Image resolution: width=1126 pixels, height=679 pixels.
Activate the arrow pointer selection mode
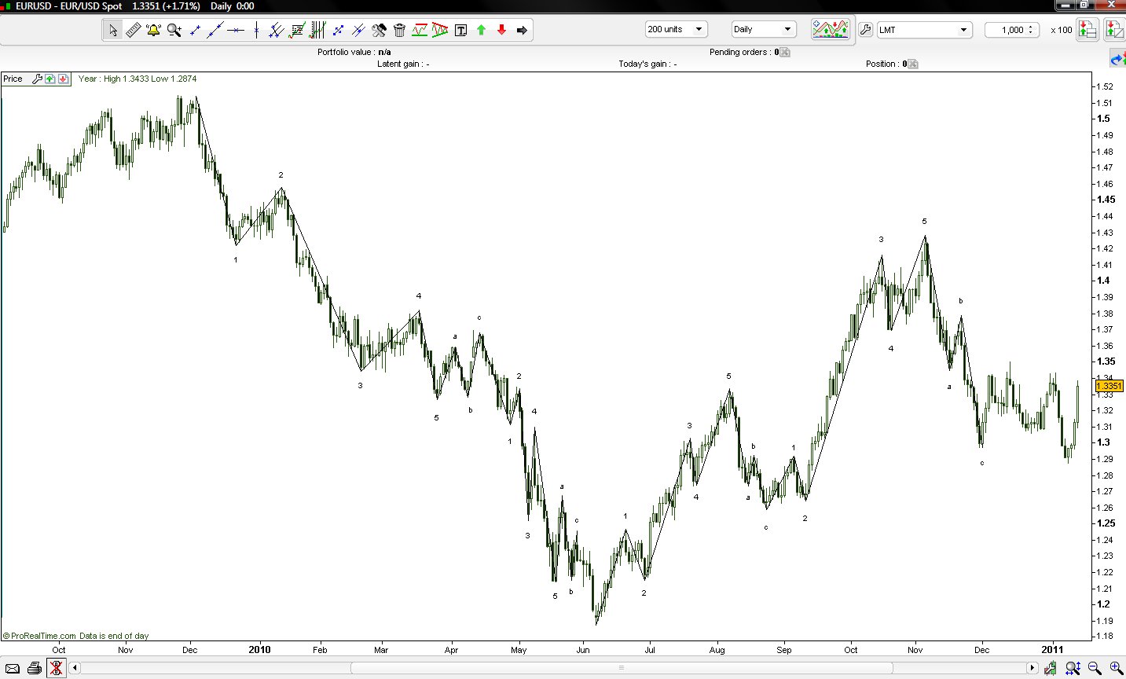point(112,30)
